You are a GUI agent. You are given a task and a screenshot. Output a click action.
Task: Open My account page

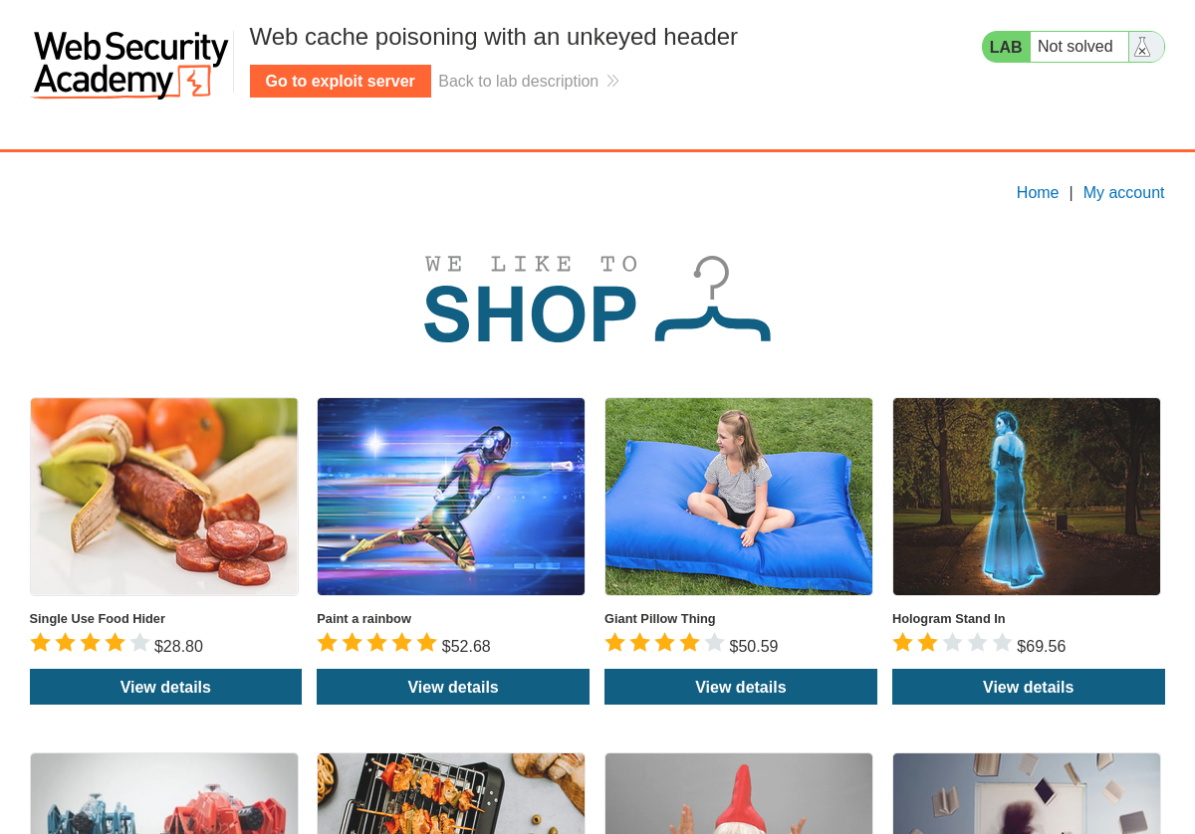1123,192
